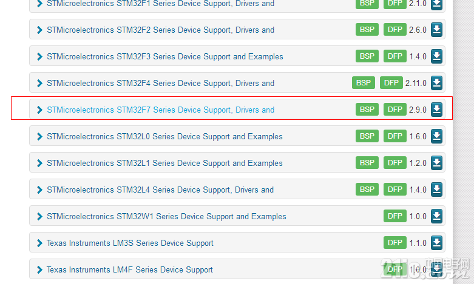
Task: Download the Texas Instruments LM3S pack
Action: pyautogui.click(x=436, y=243)
